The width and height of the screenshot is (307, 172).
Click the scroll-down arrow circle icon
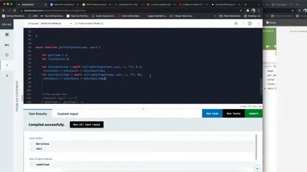tap(257, 168)
